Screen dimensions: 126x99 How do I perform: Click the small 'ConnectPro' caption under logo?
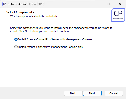118,19
